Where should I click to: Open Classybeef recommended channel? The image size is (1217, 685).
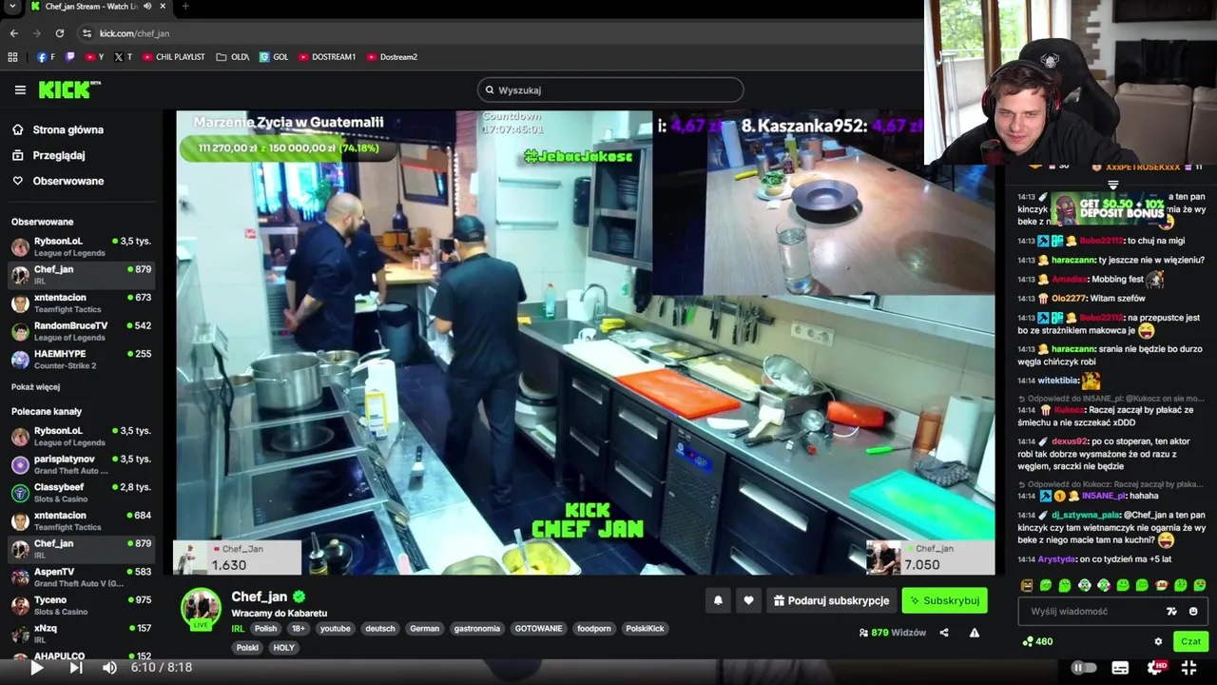point(81,493)
